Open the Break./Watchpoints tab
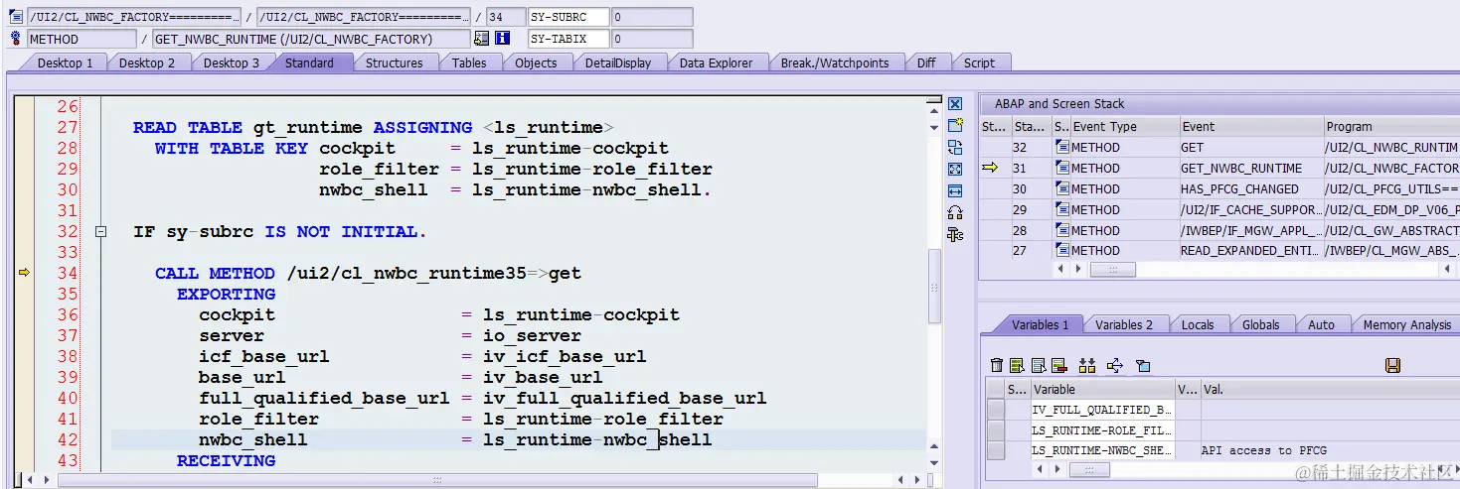Screen dimensions: 1460x489 click(x=835, y=62)
